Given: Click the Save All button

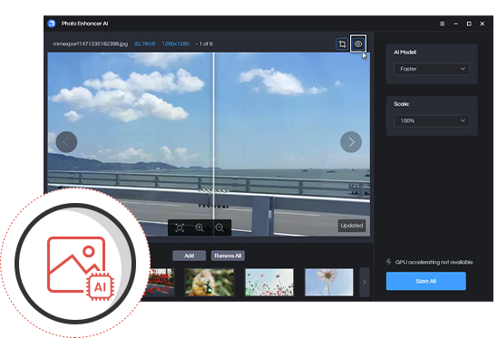Looking at the screenshot, I should 426,281.
